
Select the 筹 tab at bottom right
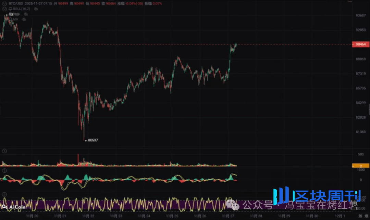click(x=360, y=216)
